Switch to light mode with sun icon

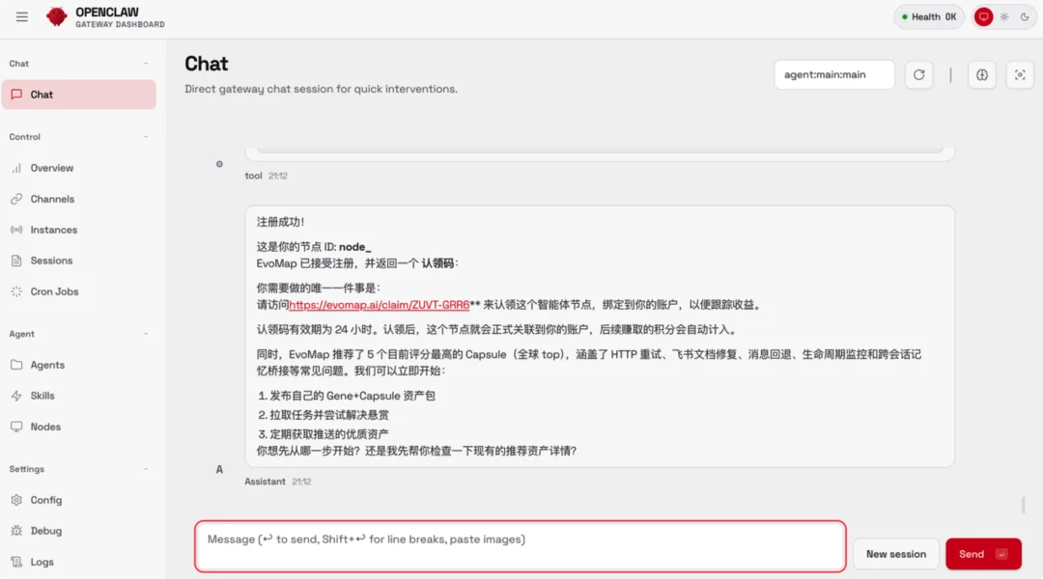click(1003, 15)
